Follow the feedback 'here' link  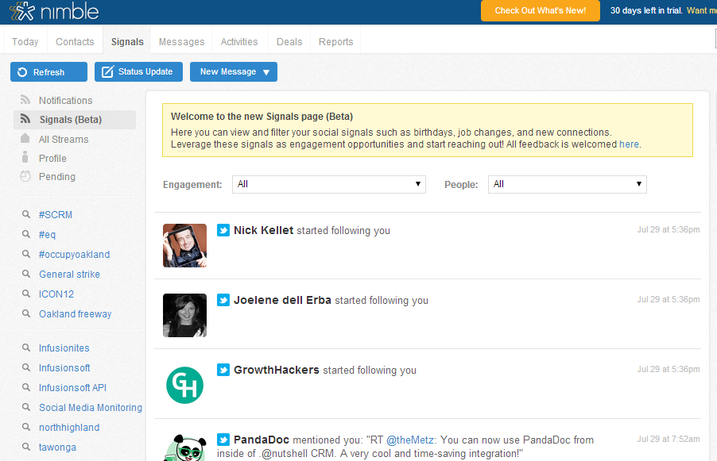(x=629, y=144)
